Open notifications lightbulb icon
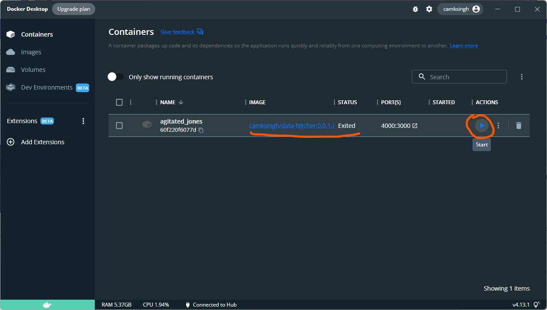547x310 pixels. (537, 304)
